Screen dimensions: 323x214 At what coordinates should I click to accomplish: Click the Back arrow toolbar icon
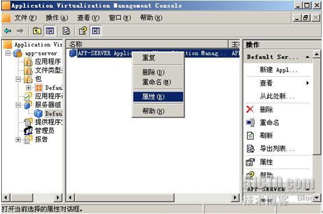8,31
